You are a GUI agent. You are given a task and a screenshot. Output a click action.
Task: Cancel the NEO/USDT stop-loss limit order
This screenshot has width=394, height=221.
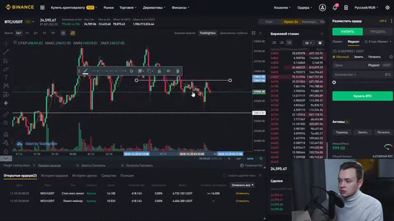243,193
